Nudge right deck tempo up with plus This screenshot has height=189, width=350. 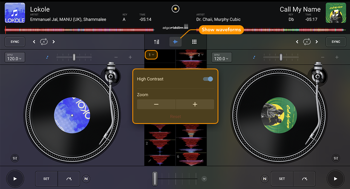tap(337, 57)
